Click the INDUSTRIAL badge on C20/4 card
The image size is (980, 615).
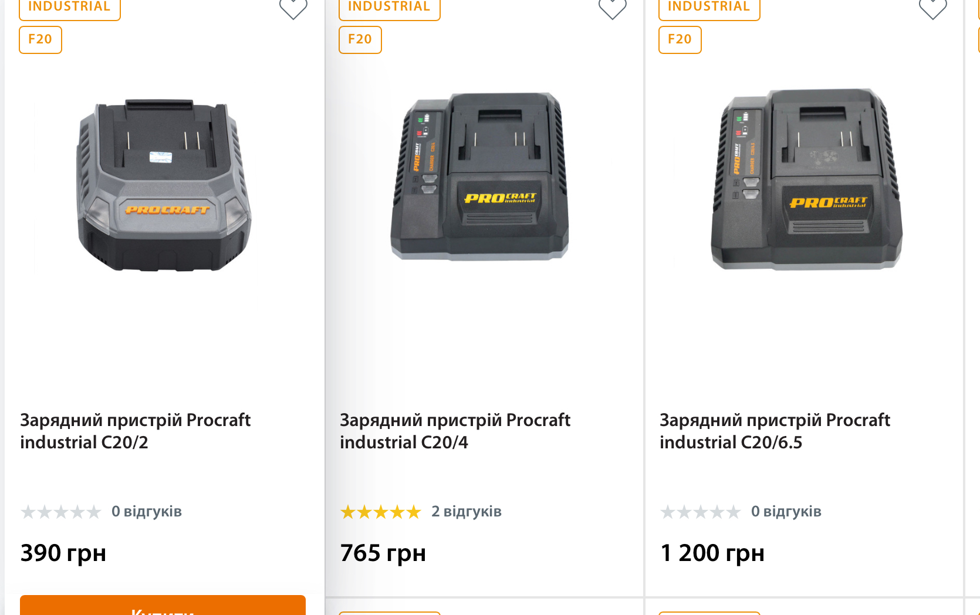click(x=389, y=8)
